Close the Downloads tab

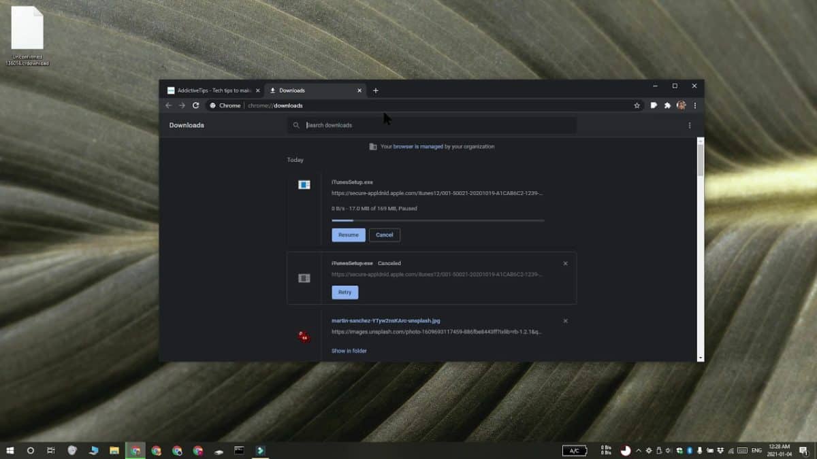tap(359, 90)
